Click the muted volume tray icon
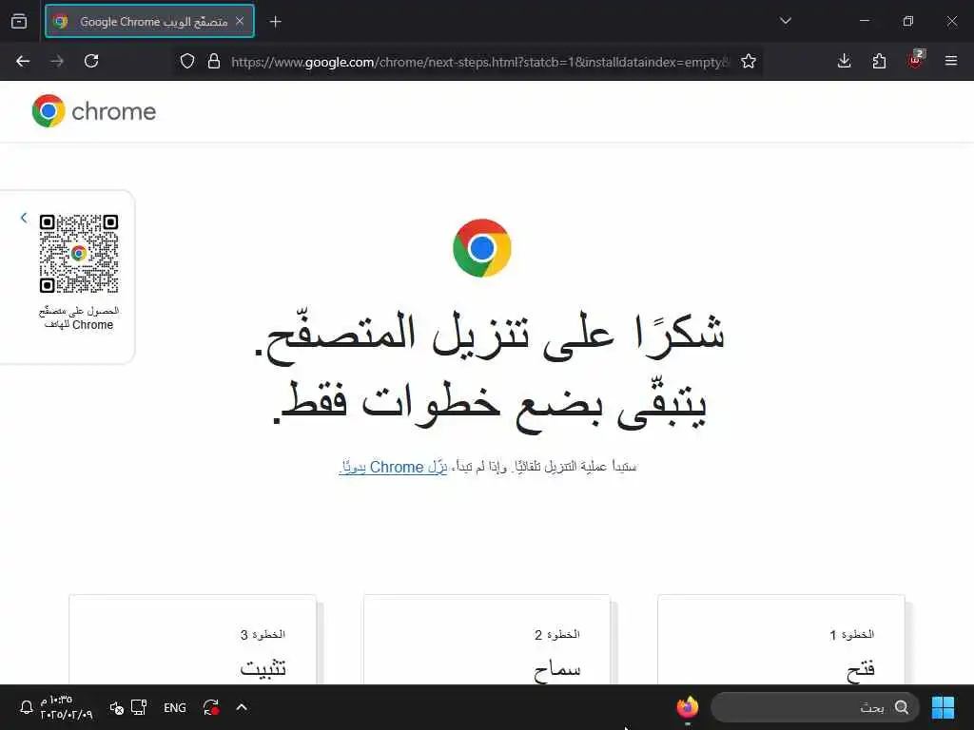Screen dimensions: 974x730 click(x=116, y=707)
